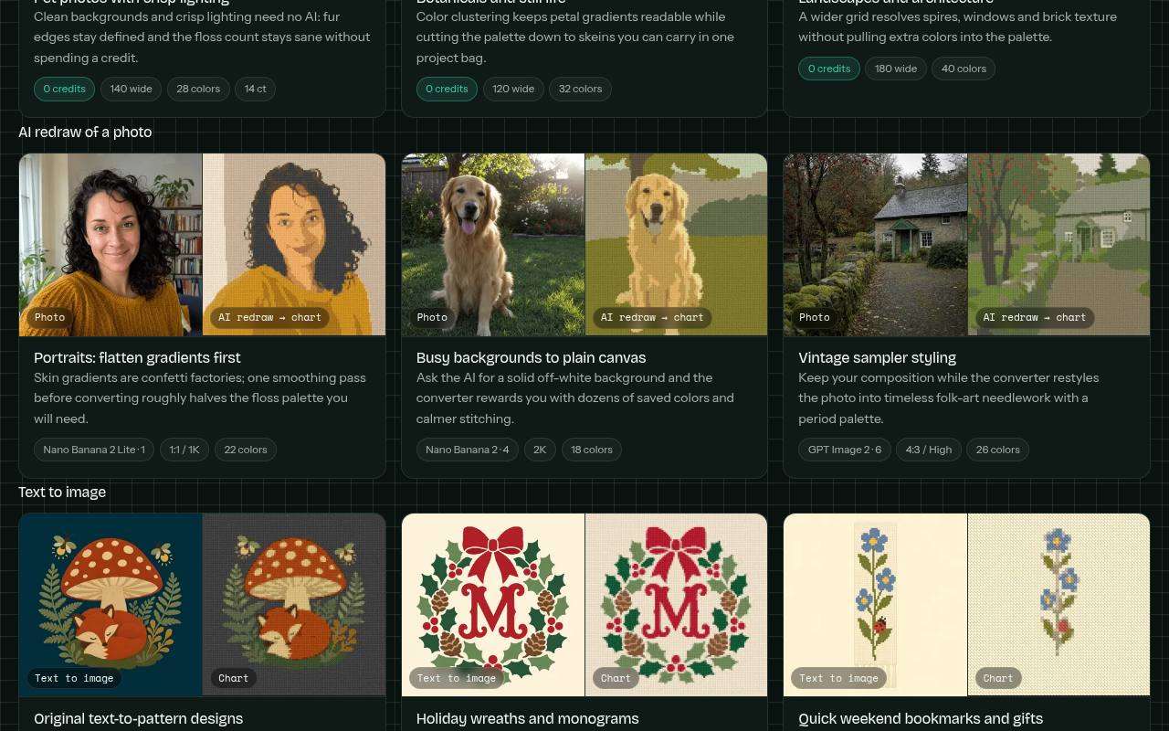The width and height of the screenshot is (1169, 731).
Task: View the blue flower bookmark chart
Action: pos(1059,605)
